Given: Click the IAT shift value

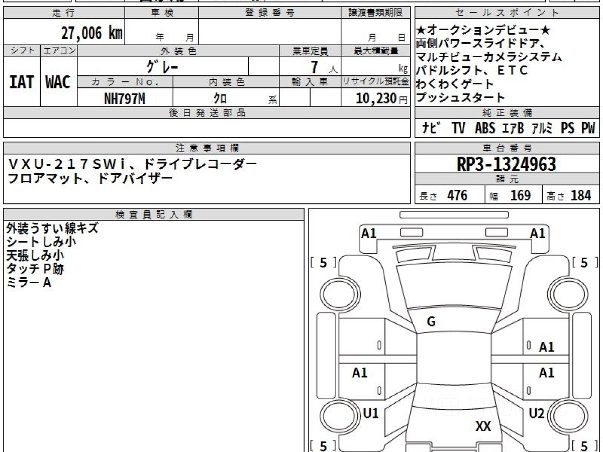Looking at the screenshot, I should pos(22,82).
